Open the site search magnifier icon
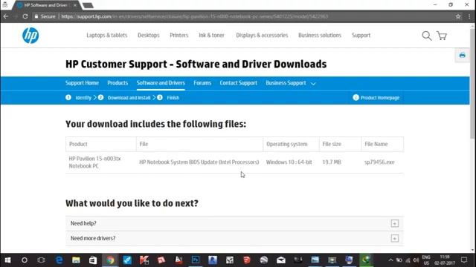This screenshot has height=267, width=476. [426, 36]
